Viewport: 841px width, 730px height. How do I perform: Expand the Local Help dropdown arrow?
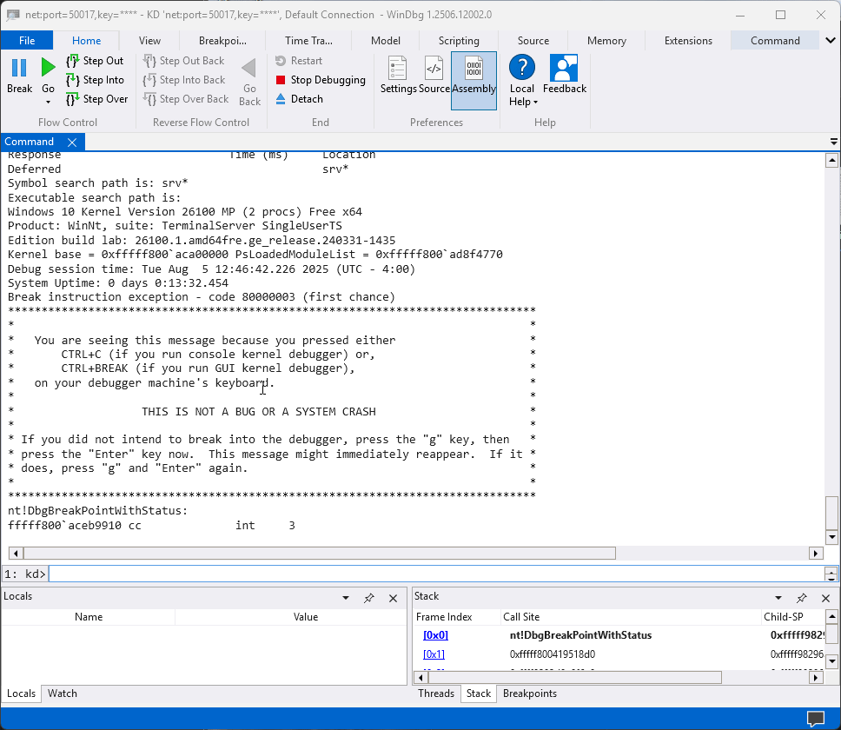coord(535,103)
